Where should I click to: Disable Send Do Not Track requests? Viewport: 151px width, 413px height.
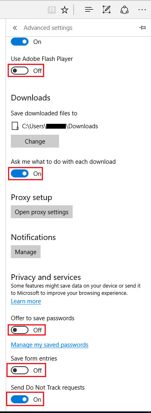[20, 399]
